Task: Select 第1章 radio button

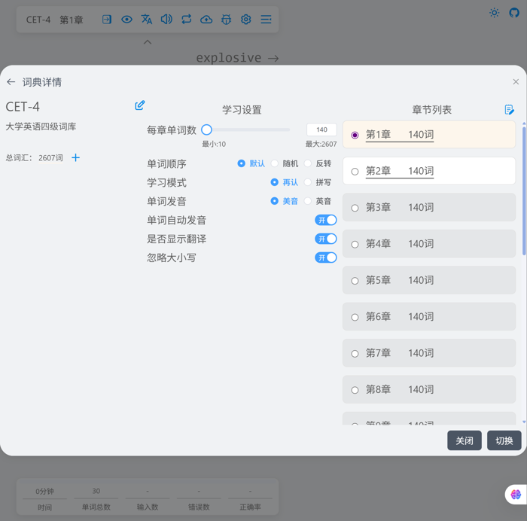Action: click(x=355, y=135)
